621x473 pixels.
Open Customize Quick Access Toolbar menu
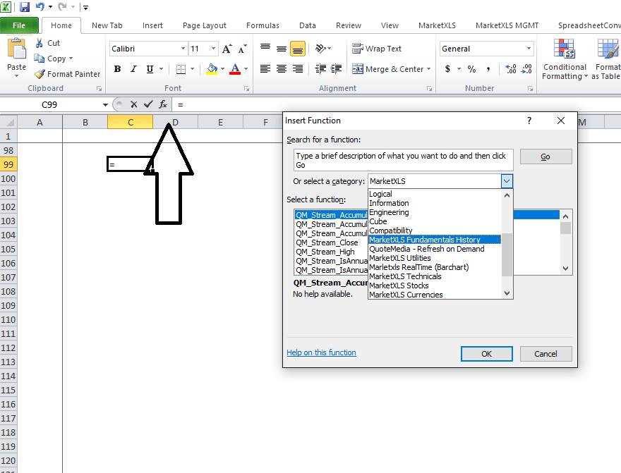coord(85,7)
